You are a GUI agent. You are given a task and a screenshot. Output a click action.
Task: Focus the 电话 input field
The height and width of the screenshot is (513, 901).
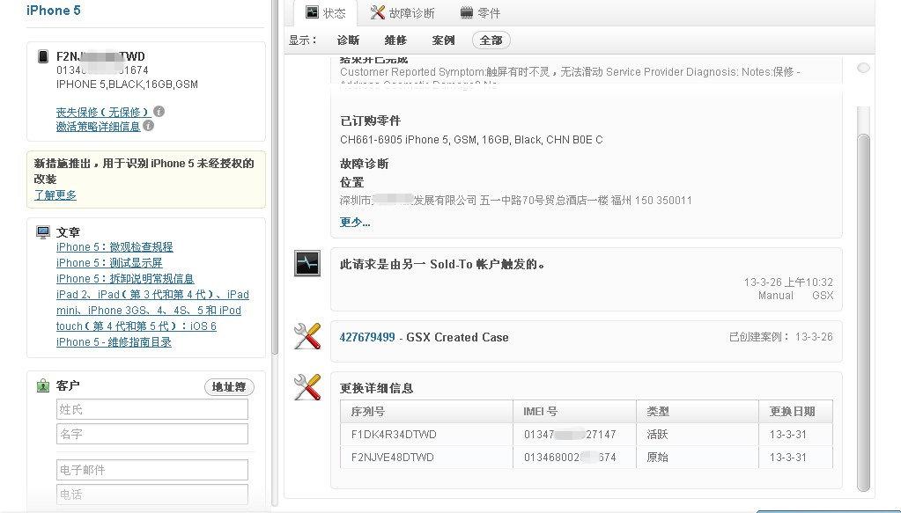tap(152, 494)
